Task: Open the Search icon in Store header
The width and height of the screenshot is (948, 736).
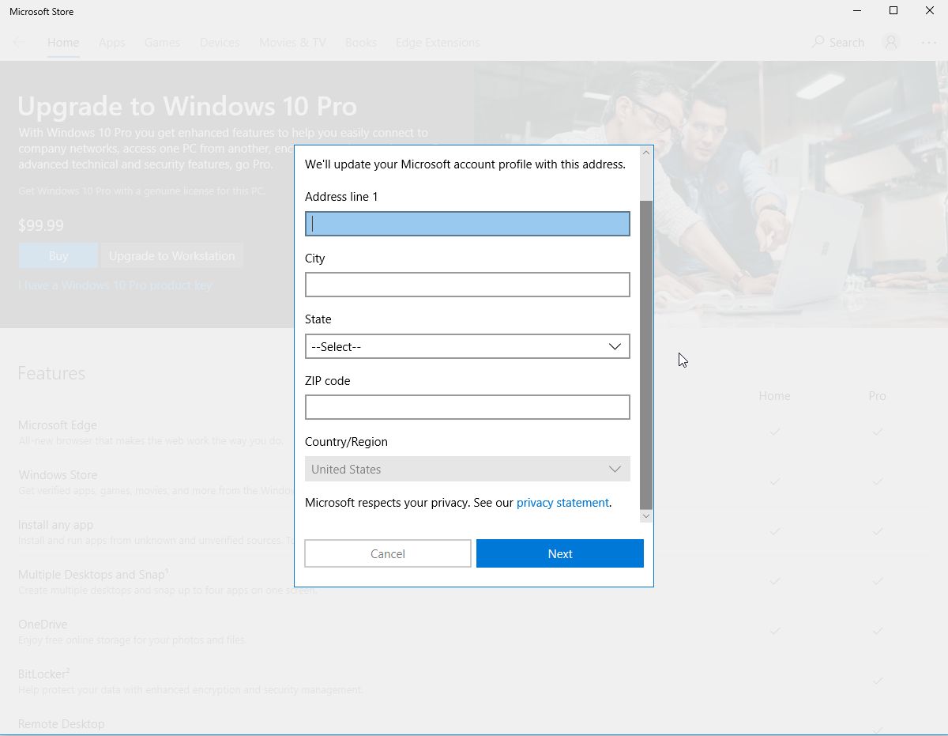Action: coord(818,42)
